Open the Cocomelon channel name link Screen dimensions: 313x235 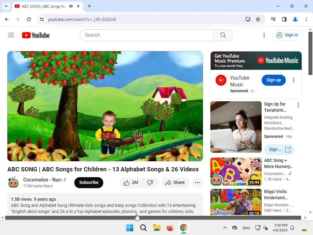42,180
